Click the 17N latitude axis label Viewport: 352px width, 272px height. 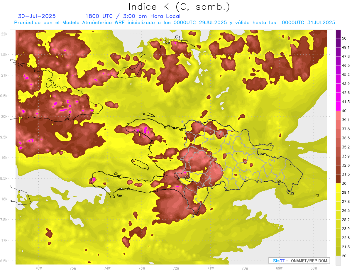(x=5, y=240)
